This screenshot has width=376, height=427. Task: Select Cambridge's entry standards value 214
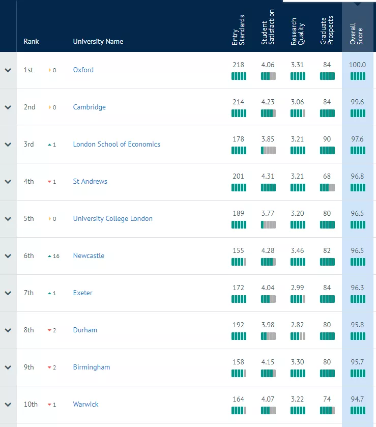pos(238,102)
